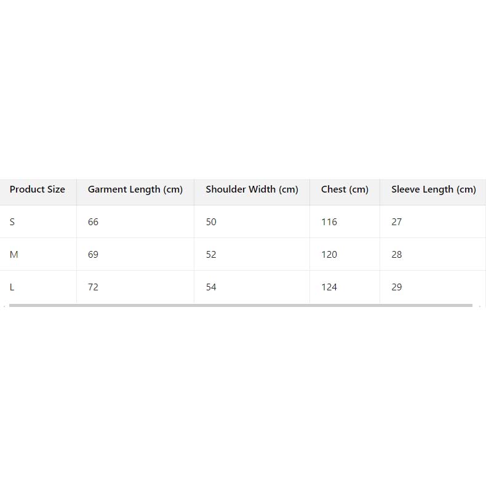Select the size L row label
The width and height of the screenshot is (486, 486).
pyautogui.click(x=12, y=287)
